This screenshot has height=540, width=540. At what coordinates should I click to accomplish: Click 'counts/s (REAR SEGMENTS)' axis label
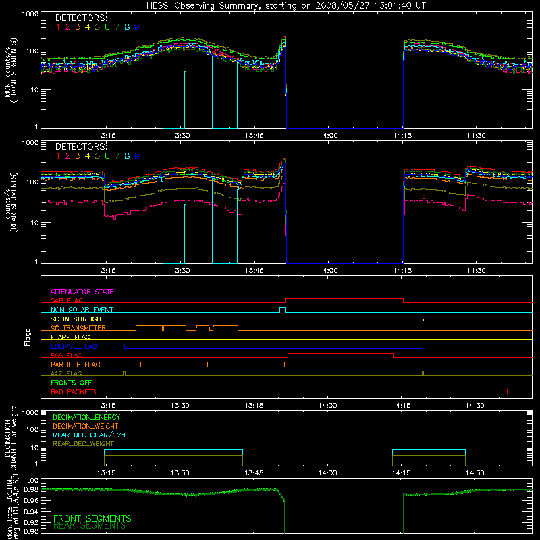click(x=11, y=202)
